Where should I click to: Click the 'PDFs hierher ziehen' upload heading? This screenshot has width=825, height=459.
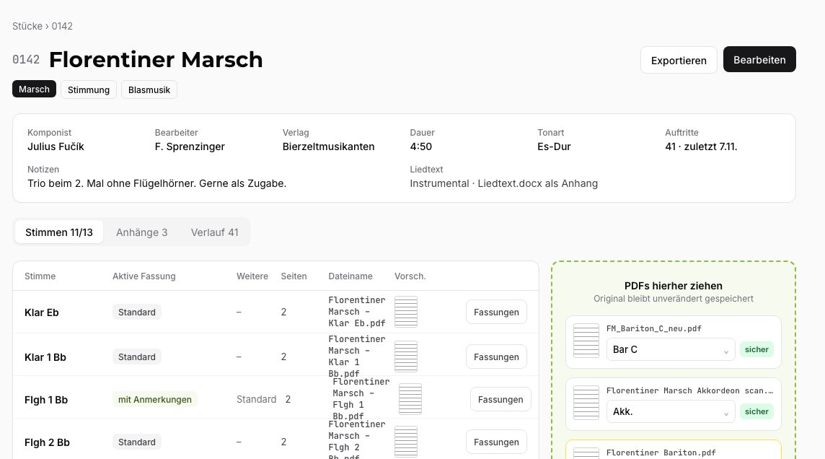point(674,286)
